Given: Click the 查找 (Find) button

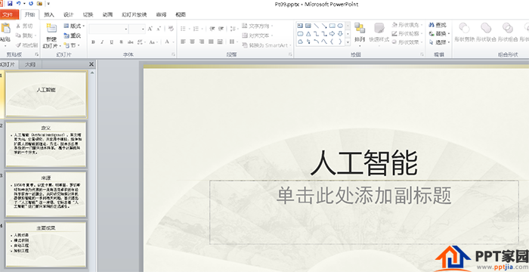Looking at the screenshot, I should click(438, 25).
